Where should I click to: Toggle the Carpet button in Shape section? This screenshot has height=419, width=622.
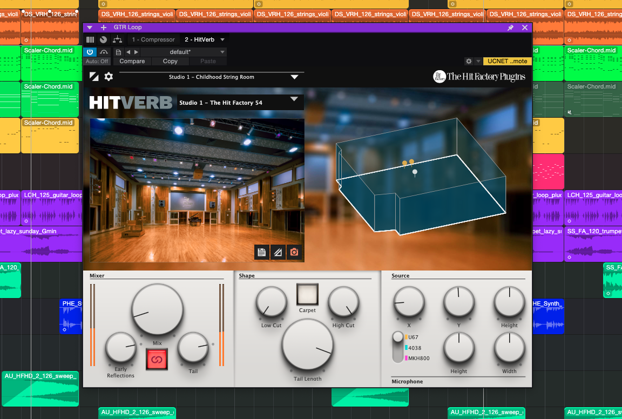[307, 294]
